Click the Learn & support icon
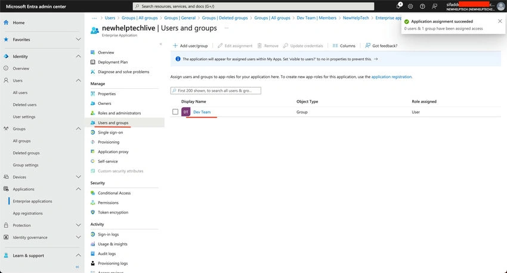The width and height of the screenshot is (507, 273). tap(6, 255)
